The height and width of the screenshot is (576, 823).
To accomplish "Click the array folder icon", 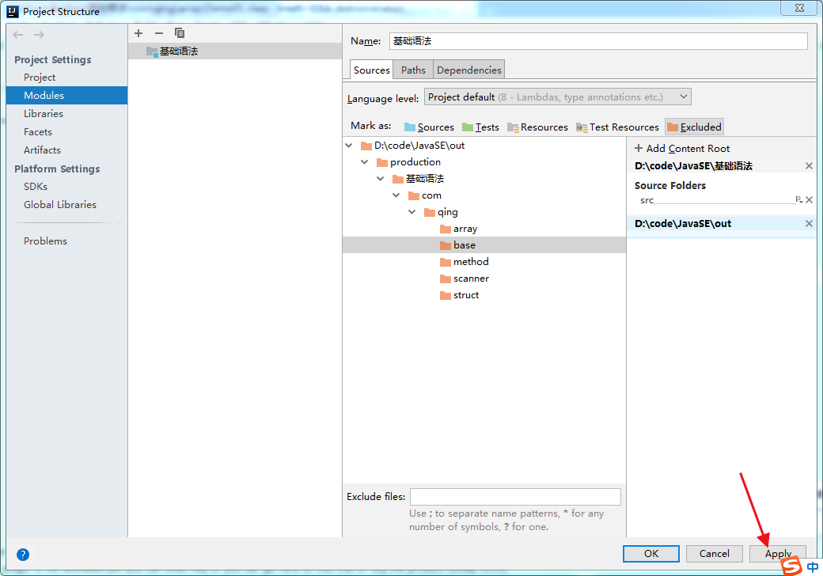I will tap(446, 229).
